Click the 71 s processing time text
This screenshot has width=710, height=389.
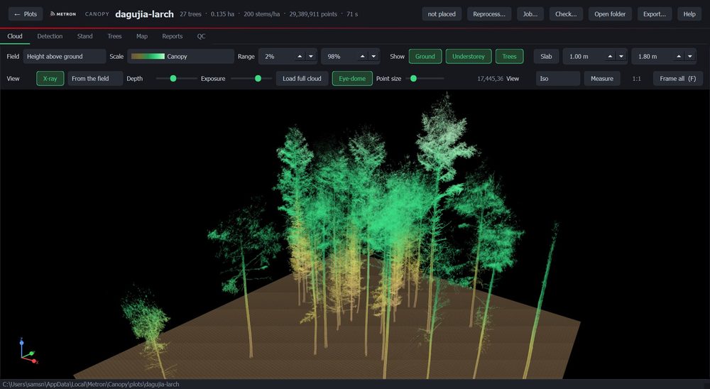click(352, 14)
